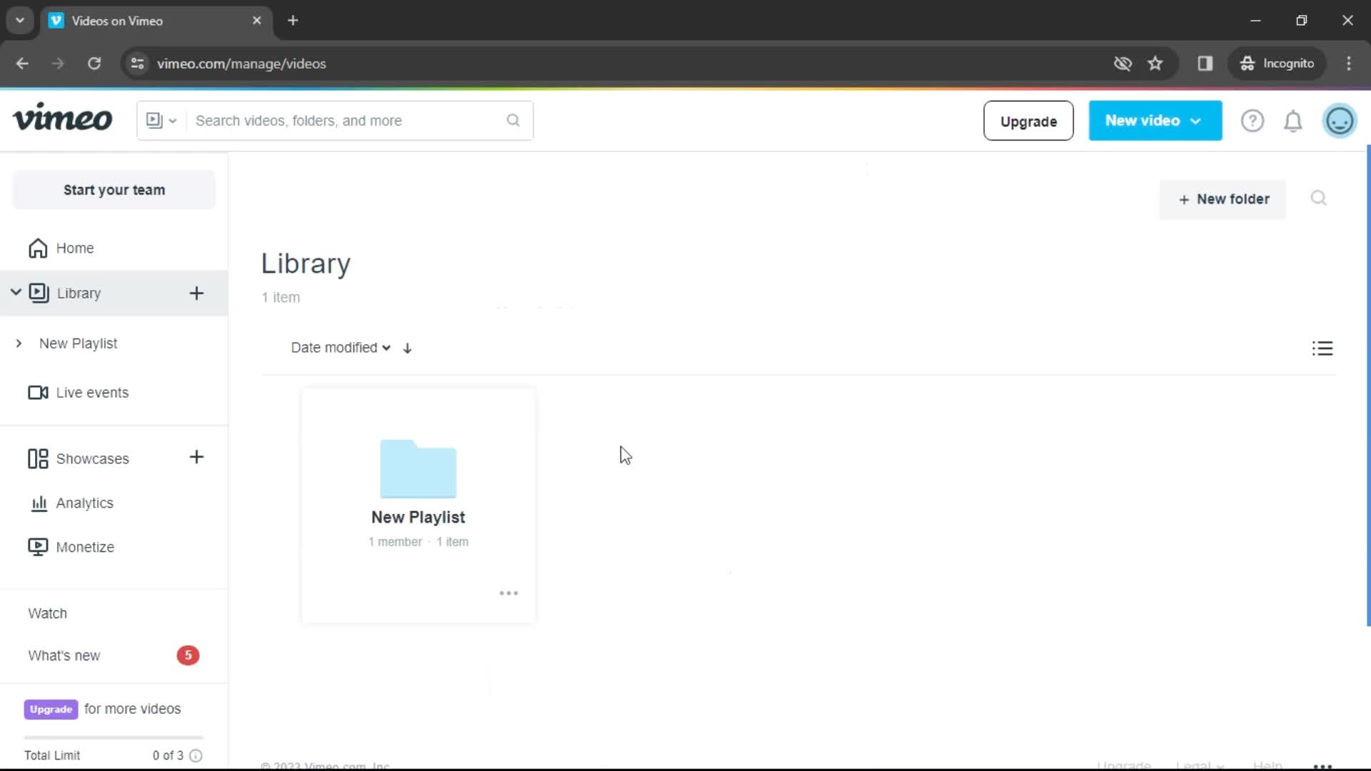Click the Monetize screen icon
This screenshot has height=771, width=1371.
point(38,547)
